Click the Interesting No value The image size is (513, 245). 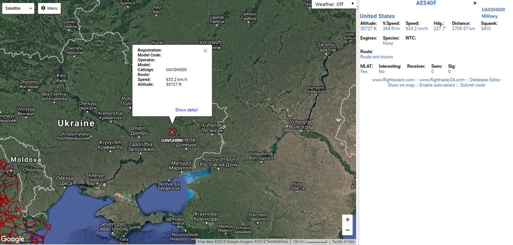(382, 71)
